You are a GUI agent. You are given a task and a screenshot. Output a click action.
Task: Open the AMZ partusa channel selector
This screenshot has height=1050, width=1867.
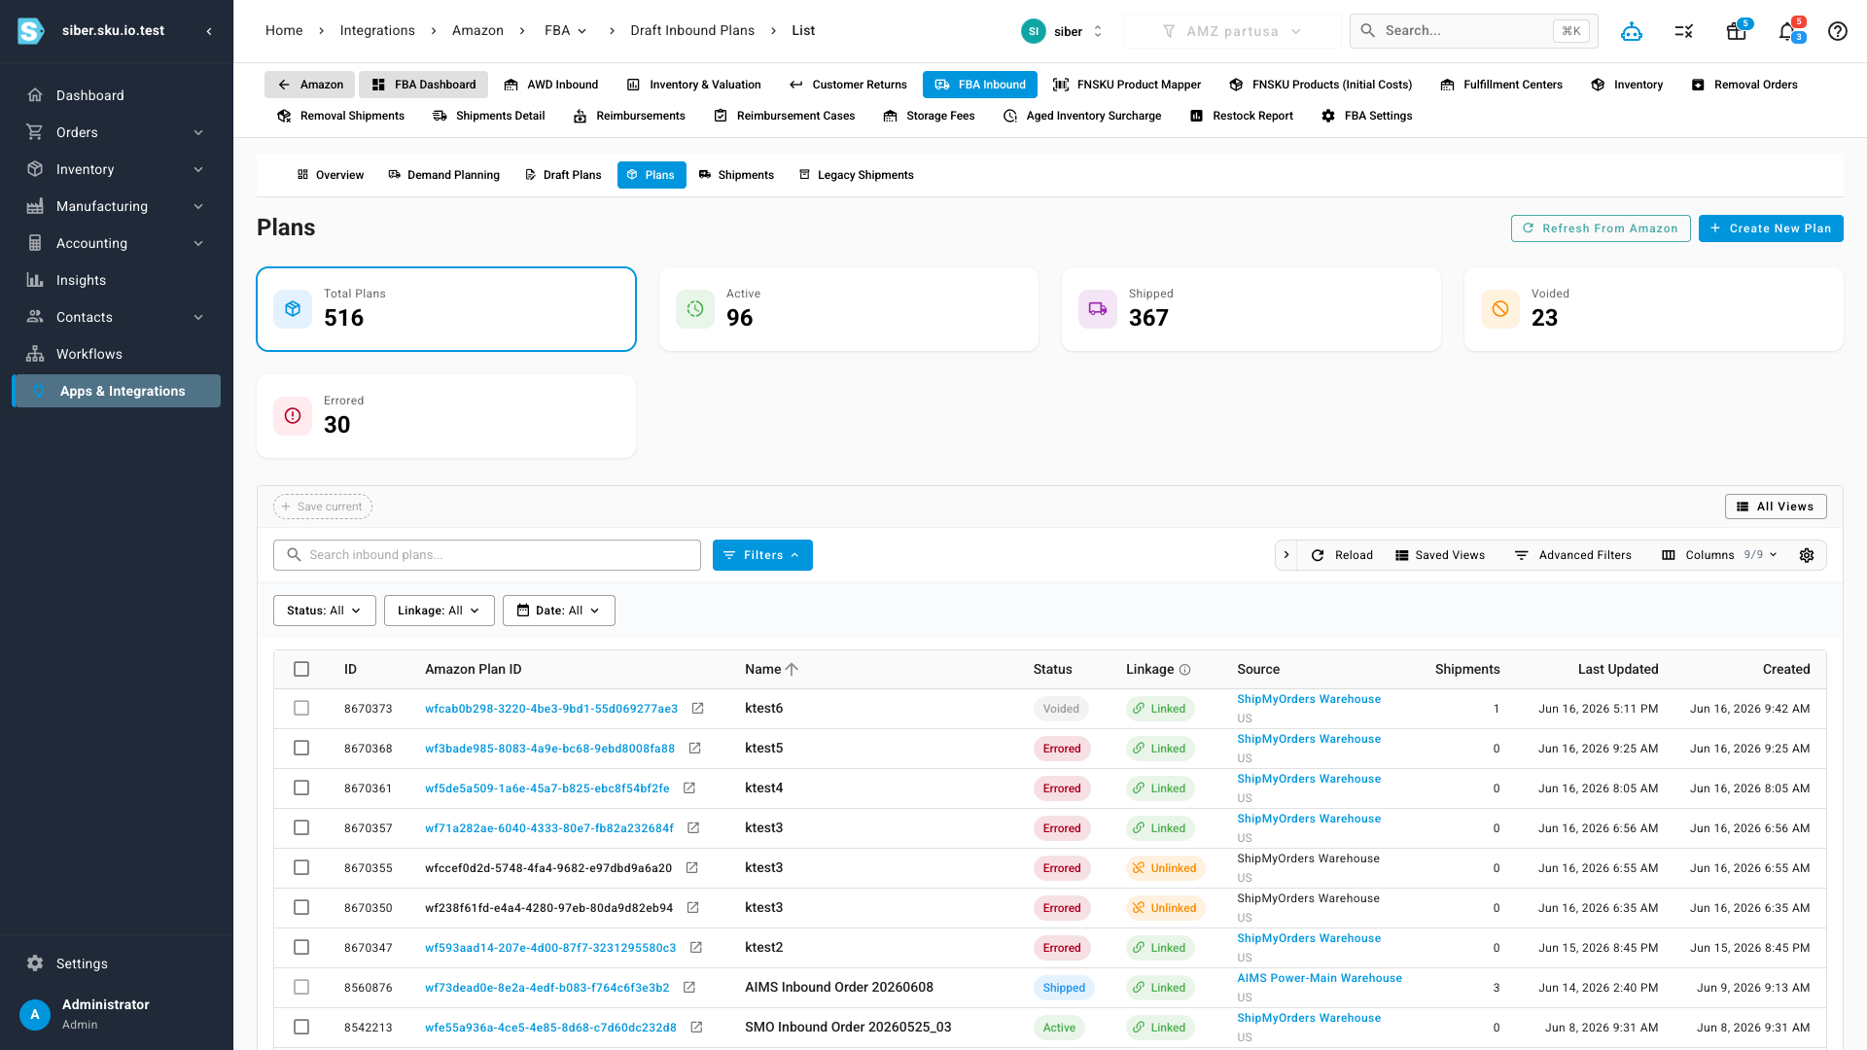[x=1232, y=31]
